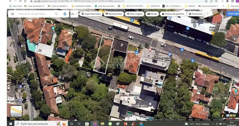239x126 pixels.
Task: Click the 'Fazer login' button
Action: (x=233, y=13)
